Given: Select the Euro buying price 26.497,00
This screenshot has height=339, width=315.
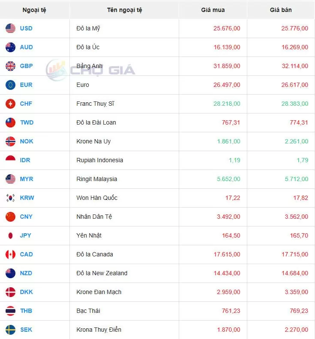Looking at the screenshot, I should (227, 85).
